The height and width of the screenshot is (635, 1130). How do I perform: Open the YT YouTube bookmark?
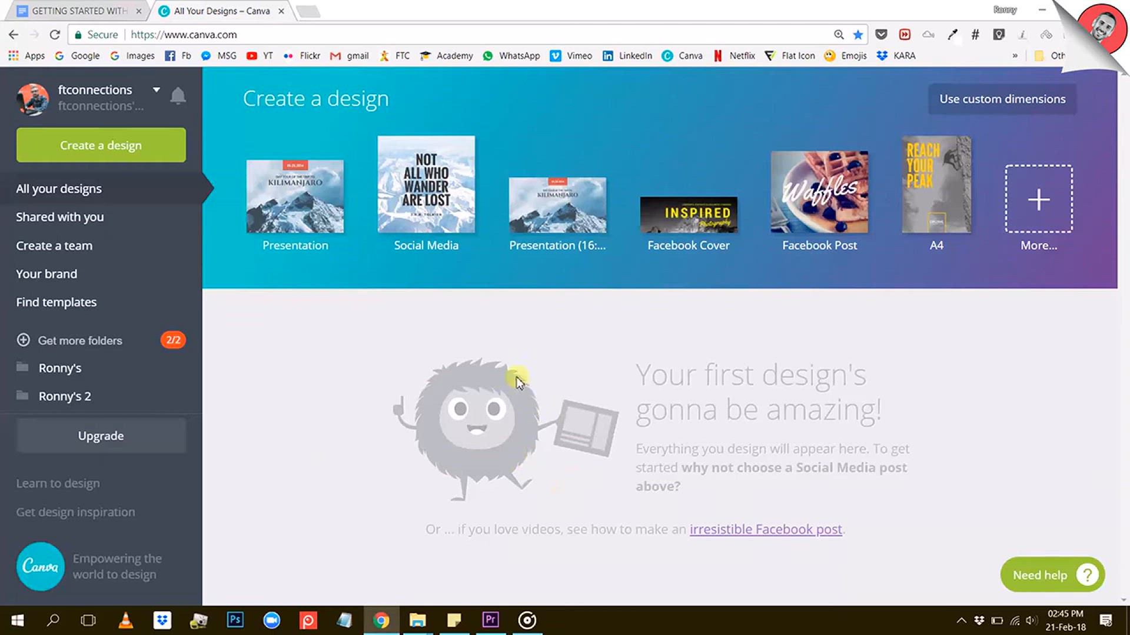pyautogui.click(x=260, y=56)
